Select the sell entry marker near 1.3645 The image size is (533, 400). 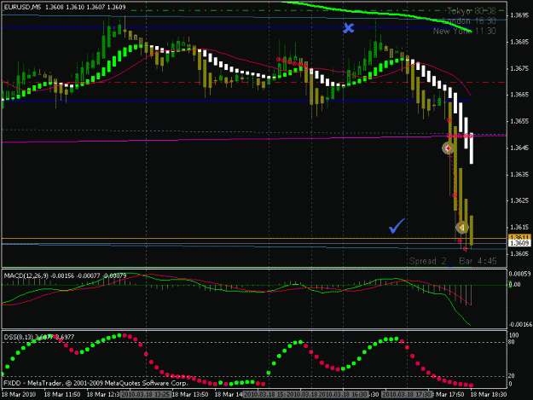[x=448, y=148]
